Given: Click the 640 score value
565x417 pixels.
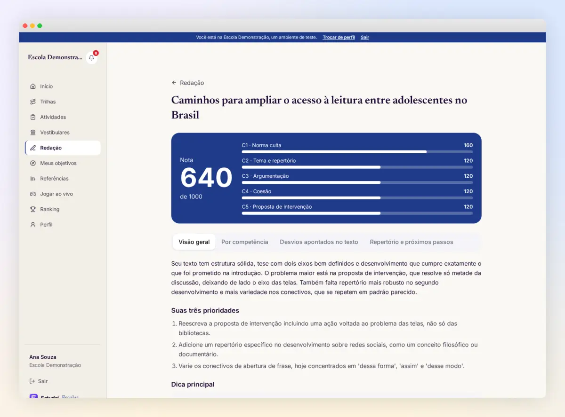Looking at the screenshot, I should [x=206, y=178].
